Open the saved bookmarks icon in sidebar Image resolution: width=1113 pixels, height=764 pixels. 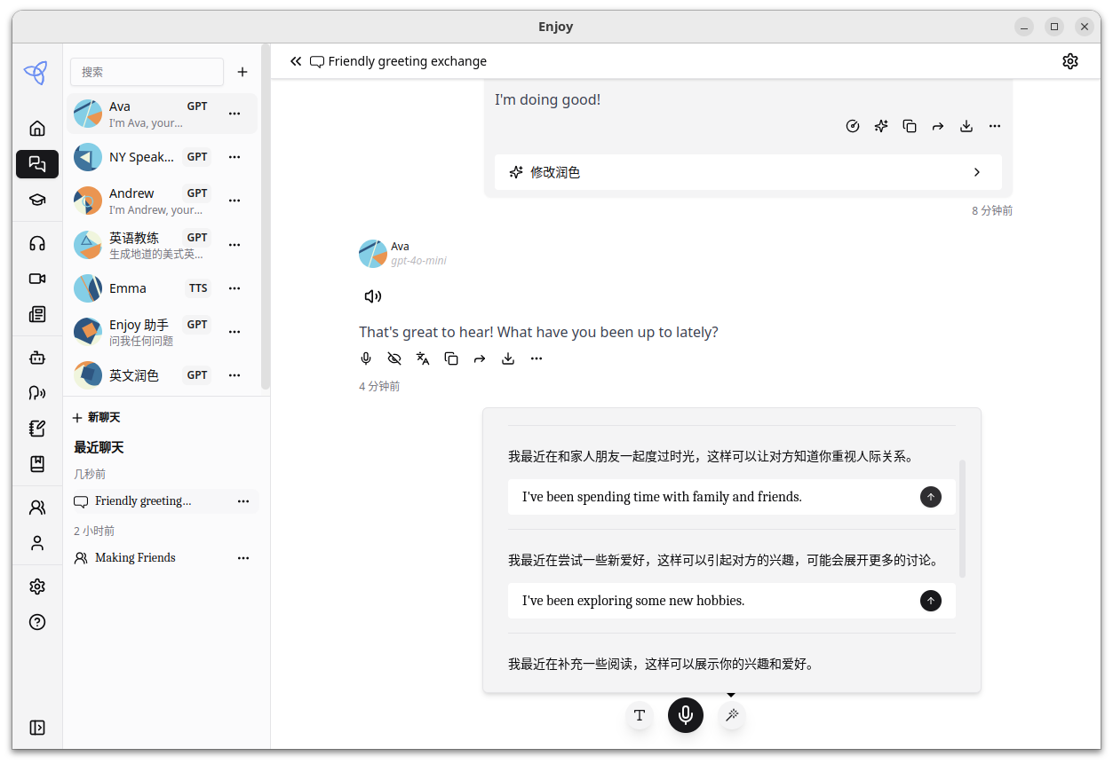[36, 462]
